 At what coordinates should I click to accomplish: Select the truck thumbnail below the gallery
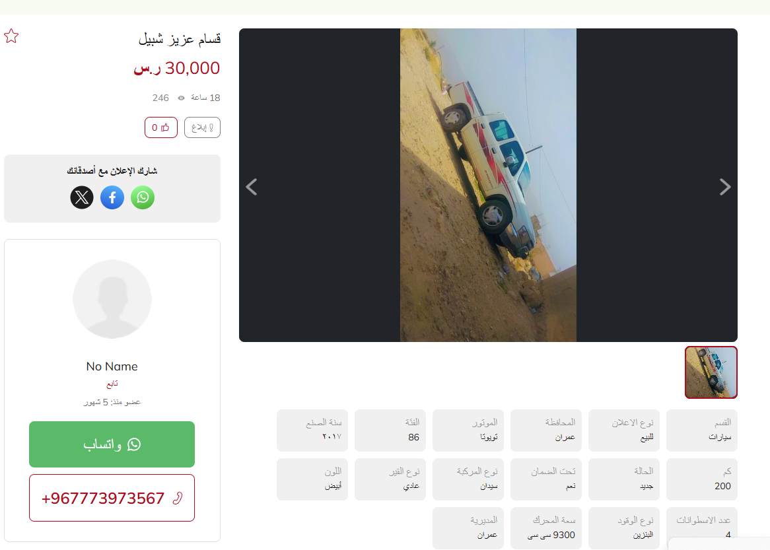(x=711, y=372)
